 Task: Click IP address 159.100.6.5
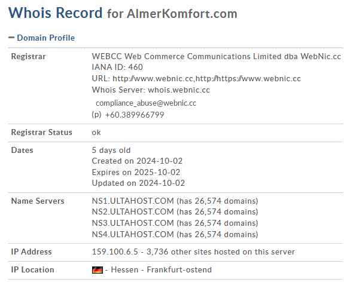click(x=115, y=252)
